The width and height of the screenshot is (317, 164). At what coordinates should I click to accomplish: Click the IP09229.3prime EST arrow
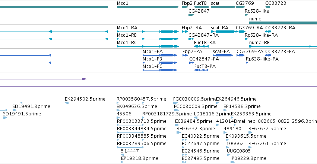(232, 162)
